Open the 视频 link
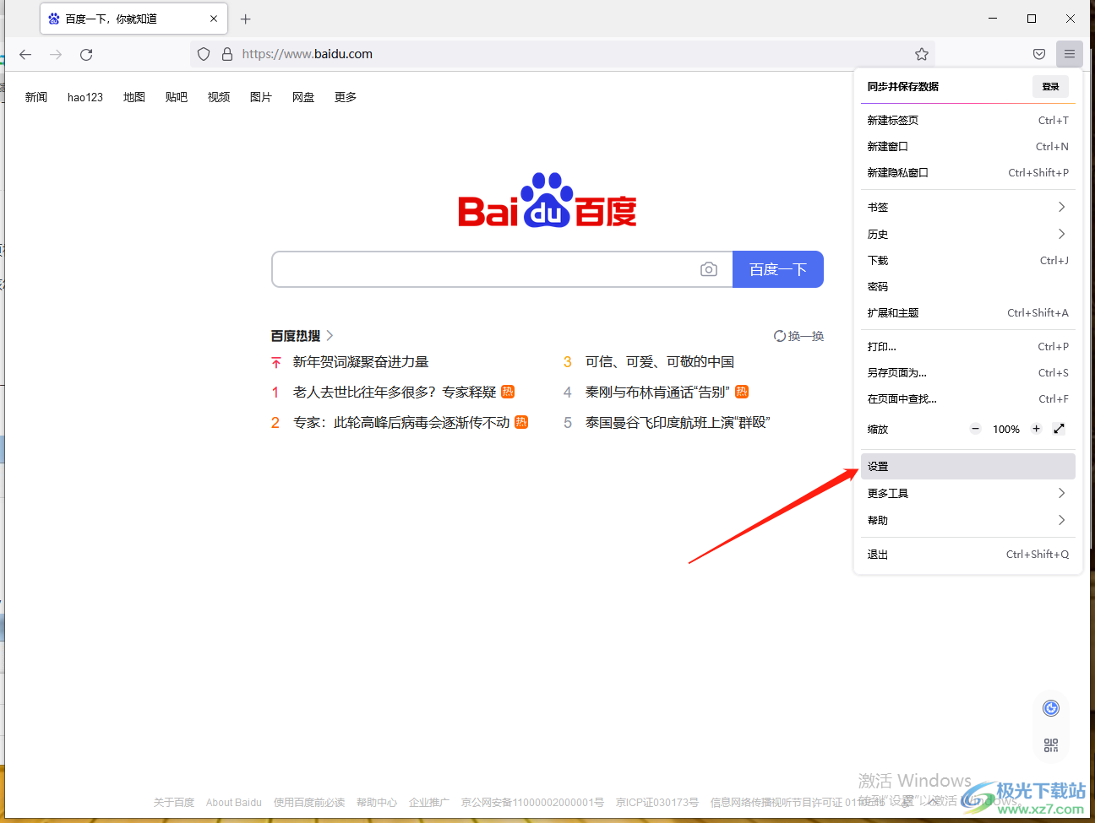1095x823 pixels. [219, 97]
